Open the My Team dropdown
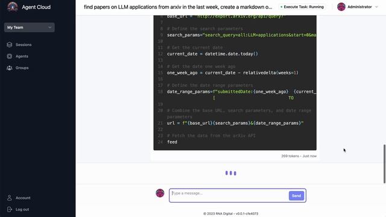Viewport: 386px width, 217px height. pyautogui.click(x=30, y=27)
